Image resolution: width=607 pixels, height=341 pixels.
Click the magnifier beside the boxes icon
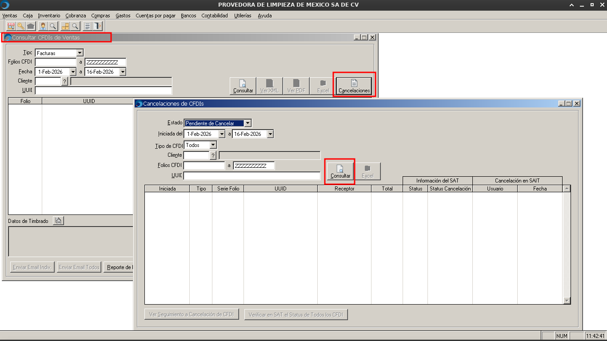75,26
